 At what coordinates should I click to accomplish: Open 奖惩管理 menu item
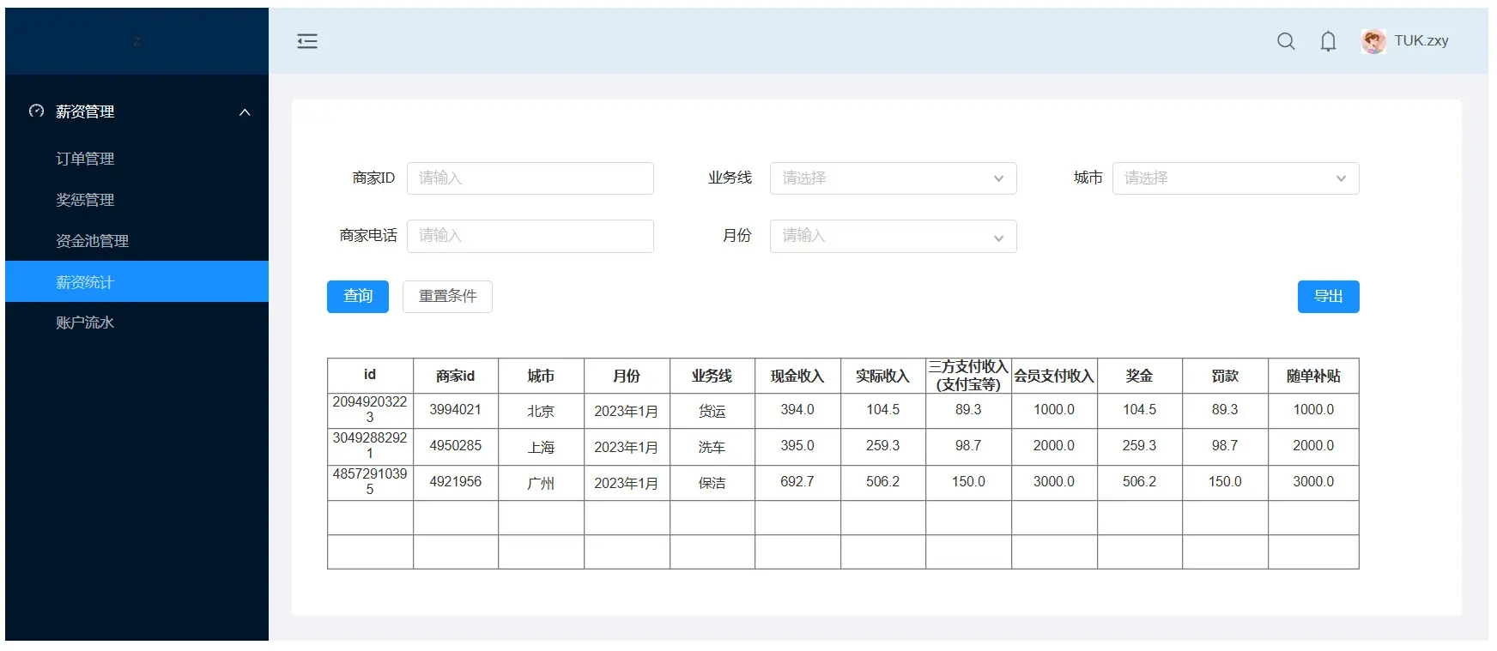(85, 200)
